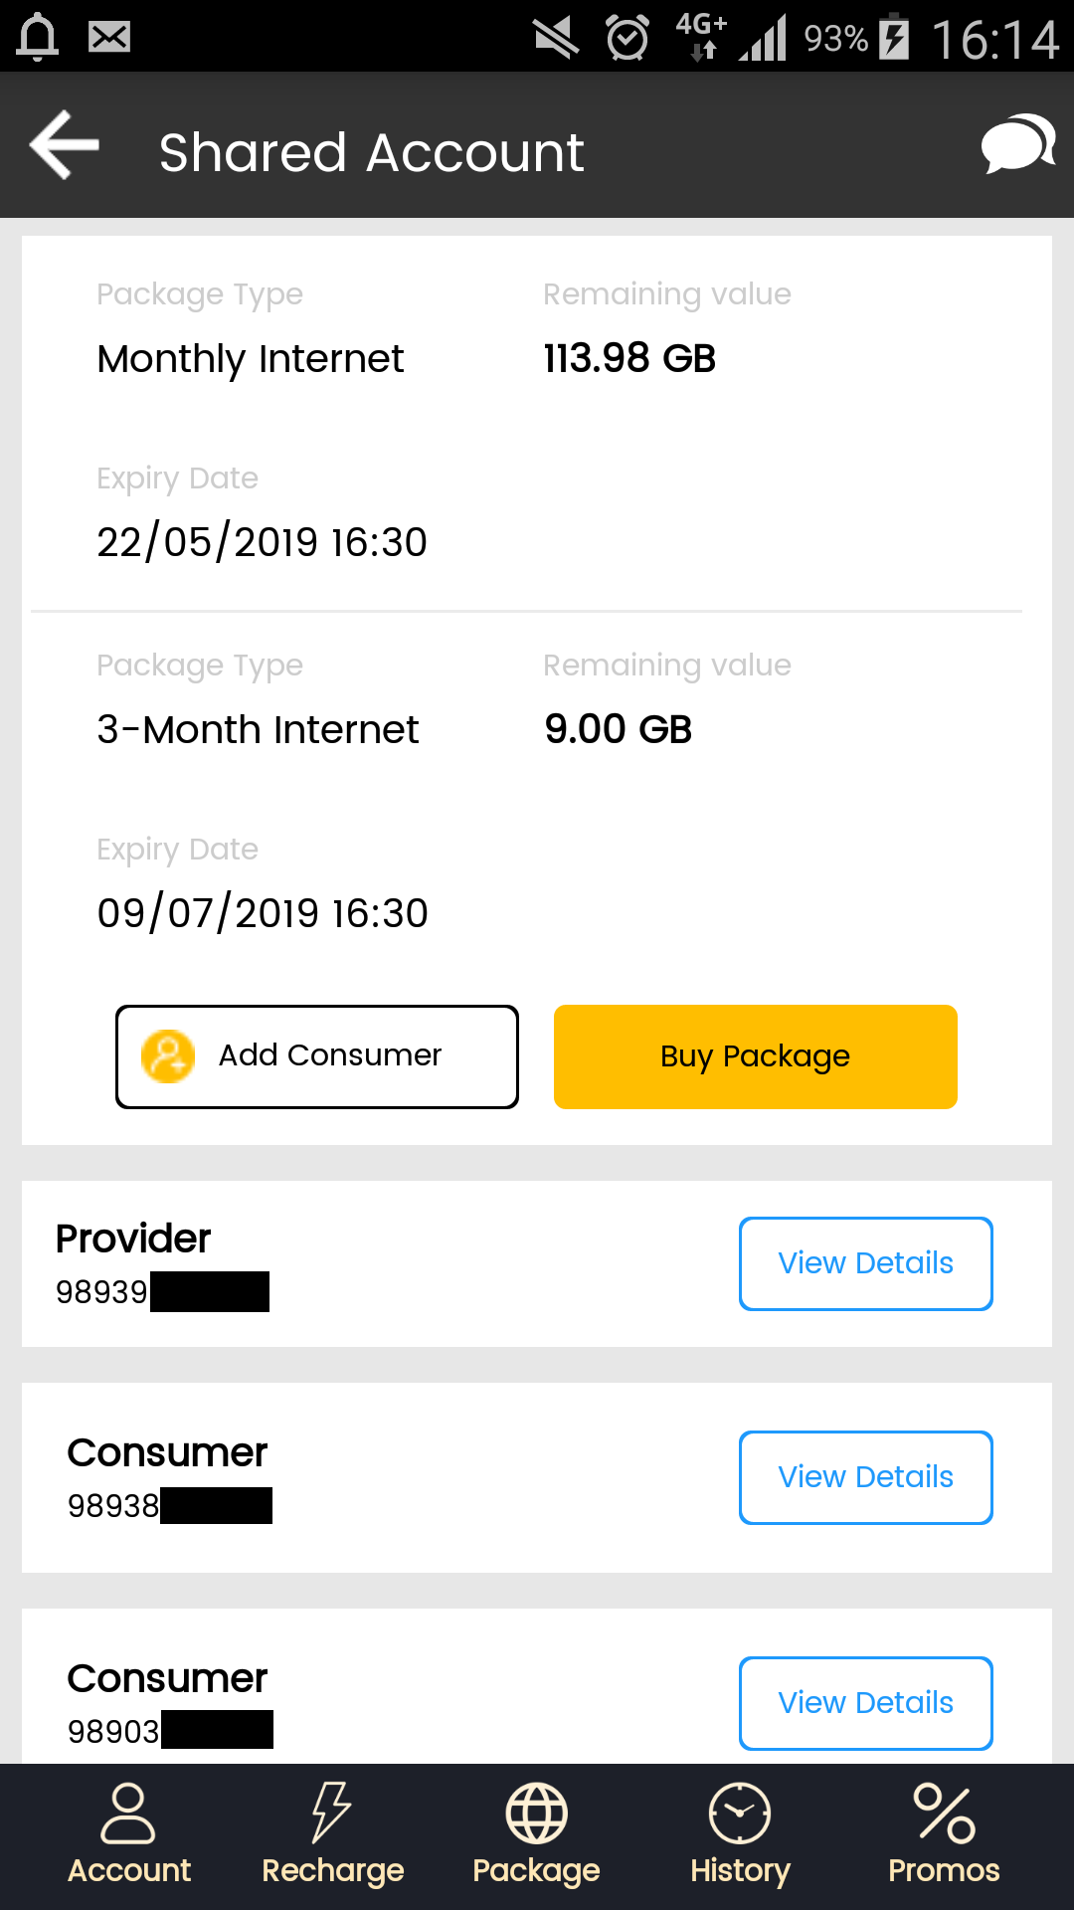Tap the mail envelope status icon
Viewport: 1074px width, 1910px height.
tap(109, 38)
